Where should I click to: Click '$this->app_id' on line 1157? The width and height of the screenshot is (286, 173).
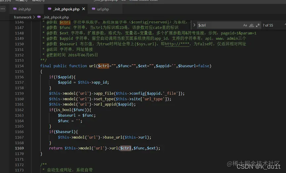click(x=93, y=83)
